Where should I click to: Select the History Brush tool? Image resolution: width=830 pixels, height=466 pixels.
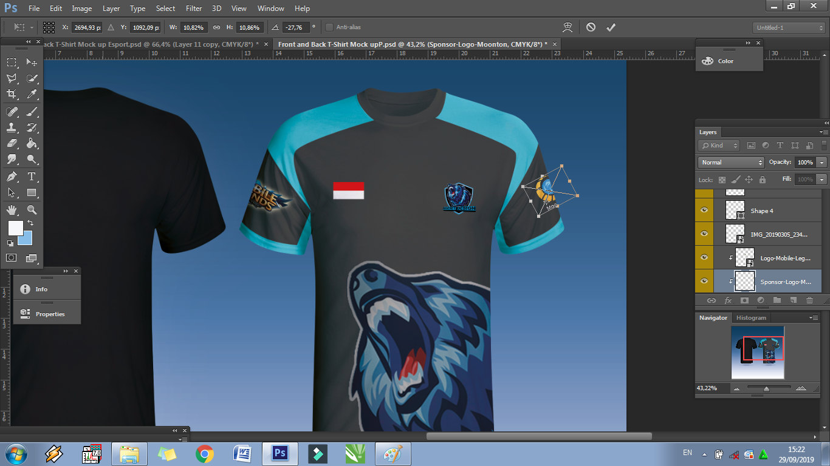tap(32, 127)
